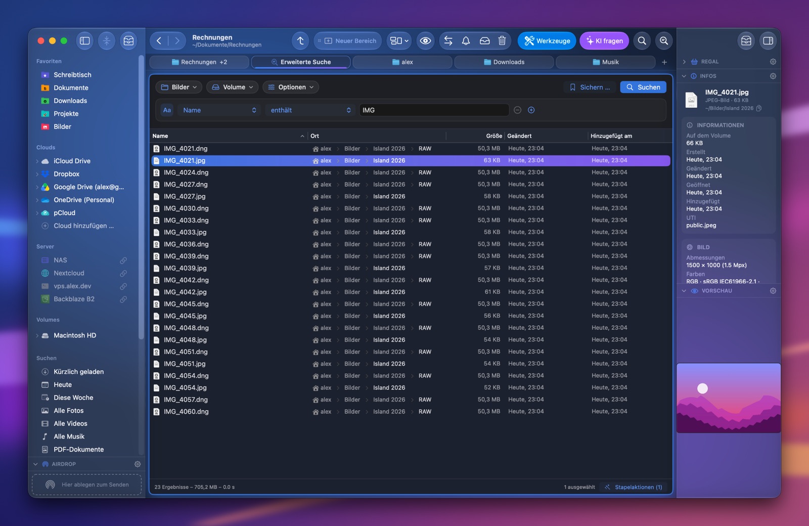Open the Volume dropdown
Viewport: 809px width, 526px height.
pyautogui.click(x=233, y=87)
